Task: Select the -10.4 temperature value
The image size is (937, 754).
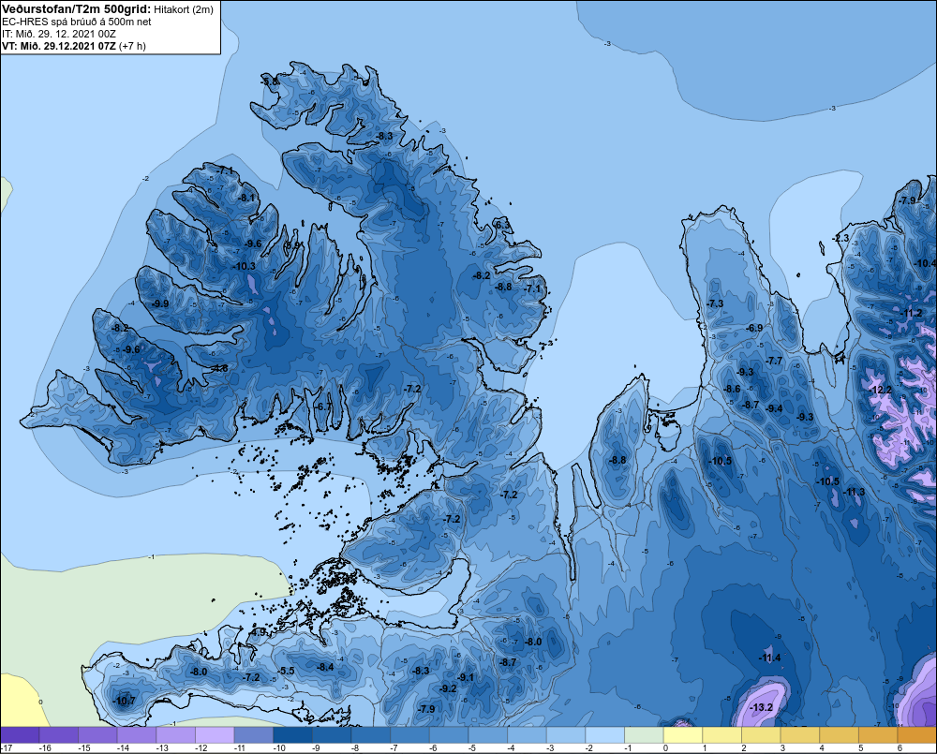Action: (x=925, y=263)
